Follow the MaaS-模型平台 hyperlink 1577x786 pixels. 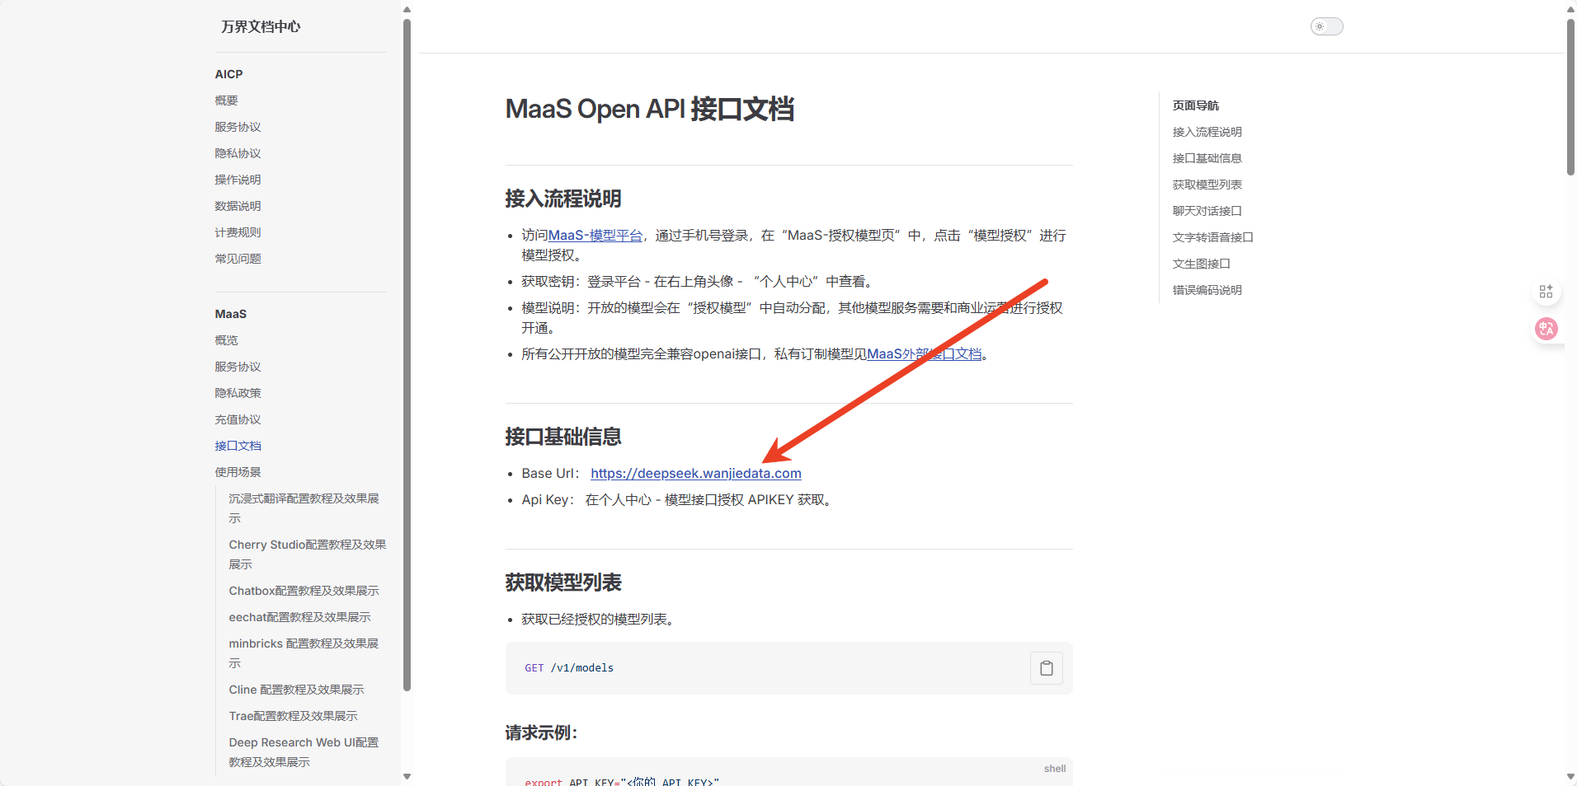(x=595, y=236)
